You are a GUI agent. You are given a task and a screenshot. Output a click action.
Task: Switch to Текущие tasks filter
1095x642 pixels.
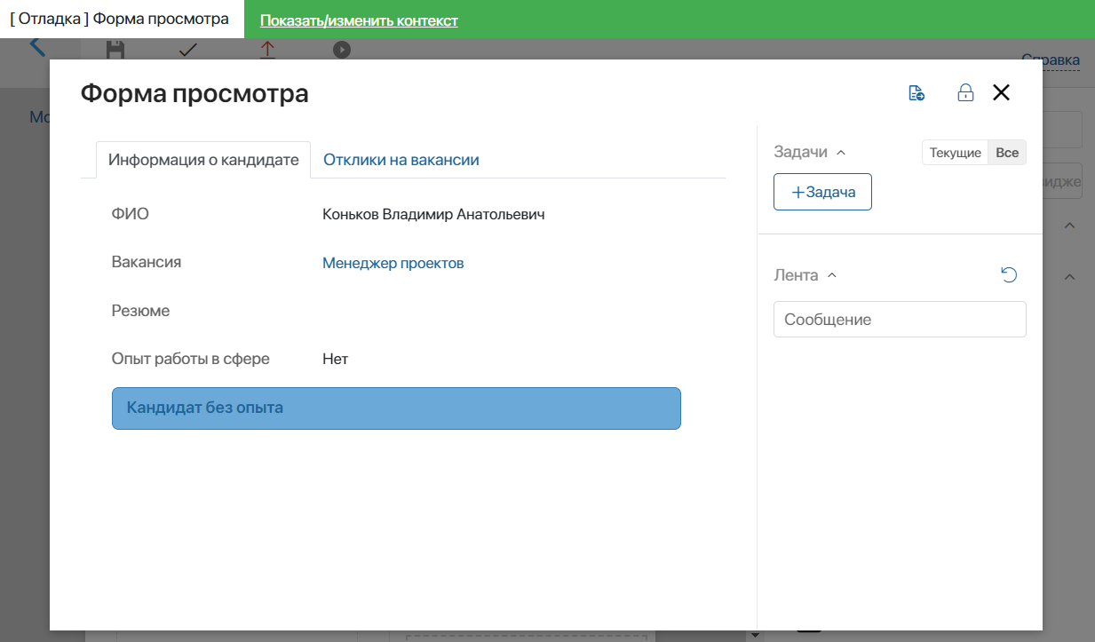[x=955, y=153]
